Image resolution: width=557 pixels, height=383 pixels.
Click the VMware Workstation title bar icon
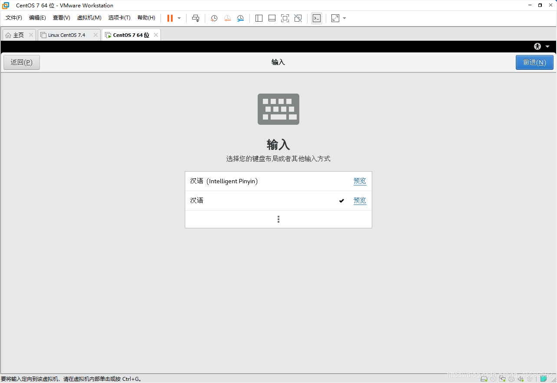(6, 5)
